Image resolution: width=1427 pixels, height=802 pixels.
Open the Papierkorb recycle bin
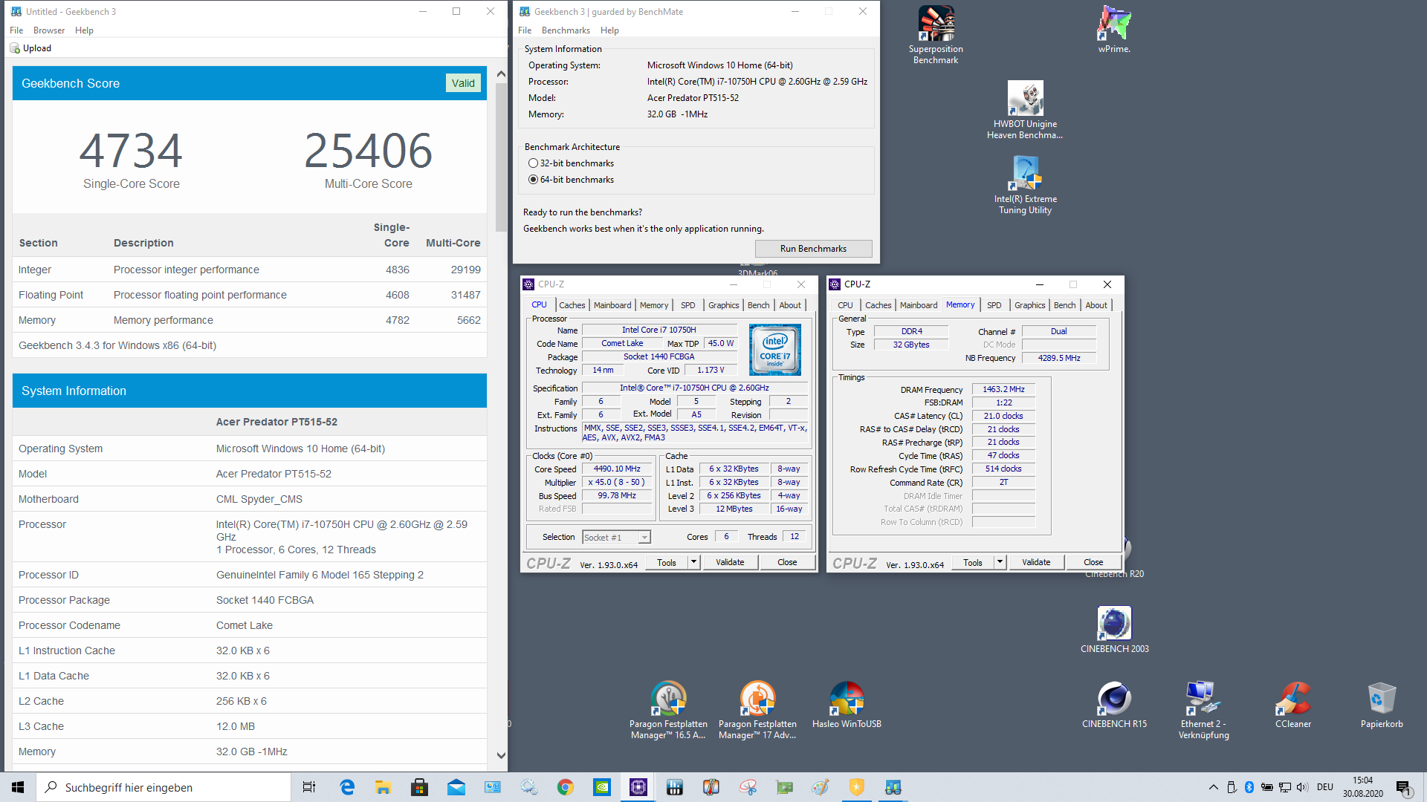1382,705
